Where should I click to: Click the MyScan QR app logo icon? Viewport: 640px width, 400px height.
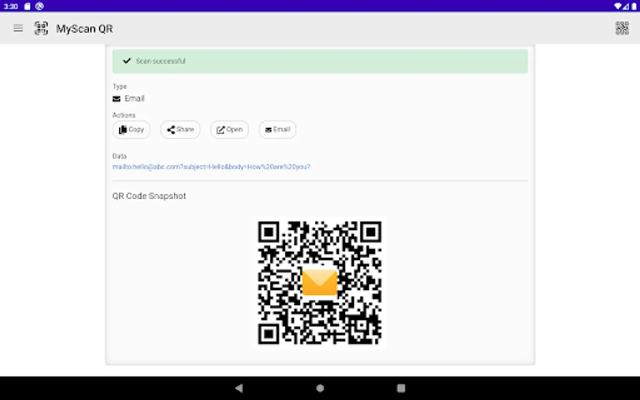(x=41, y=28)
